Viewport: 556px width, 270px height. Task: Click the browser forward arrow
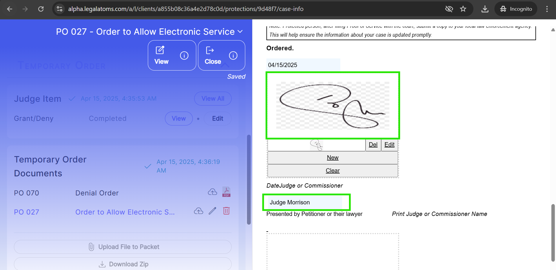coord(25,9)
